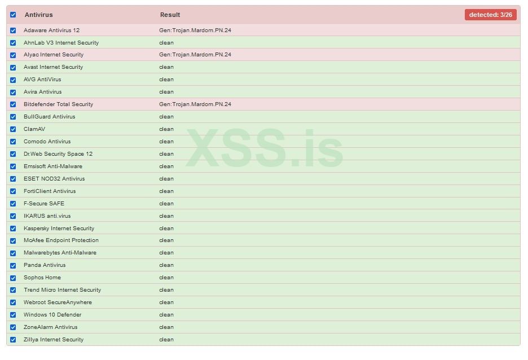This screenshot has height=360, width=528.
Task: Uncheck the Adaware Antivirus 12 checkbox
Action: [13, 30]
